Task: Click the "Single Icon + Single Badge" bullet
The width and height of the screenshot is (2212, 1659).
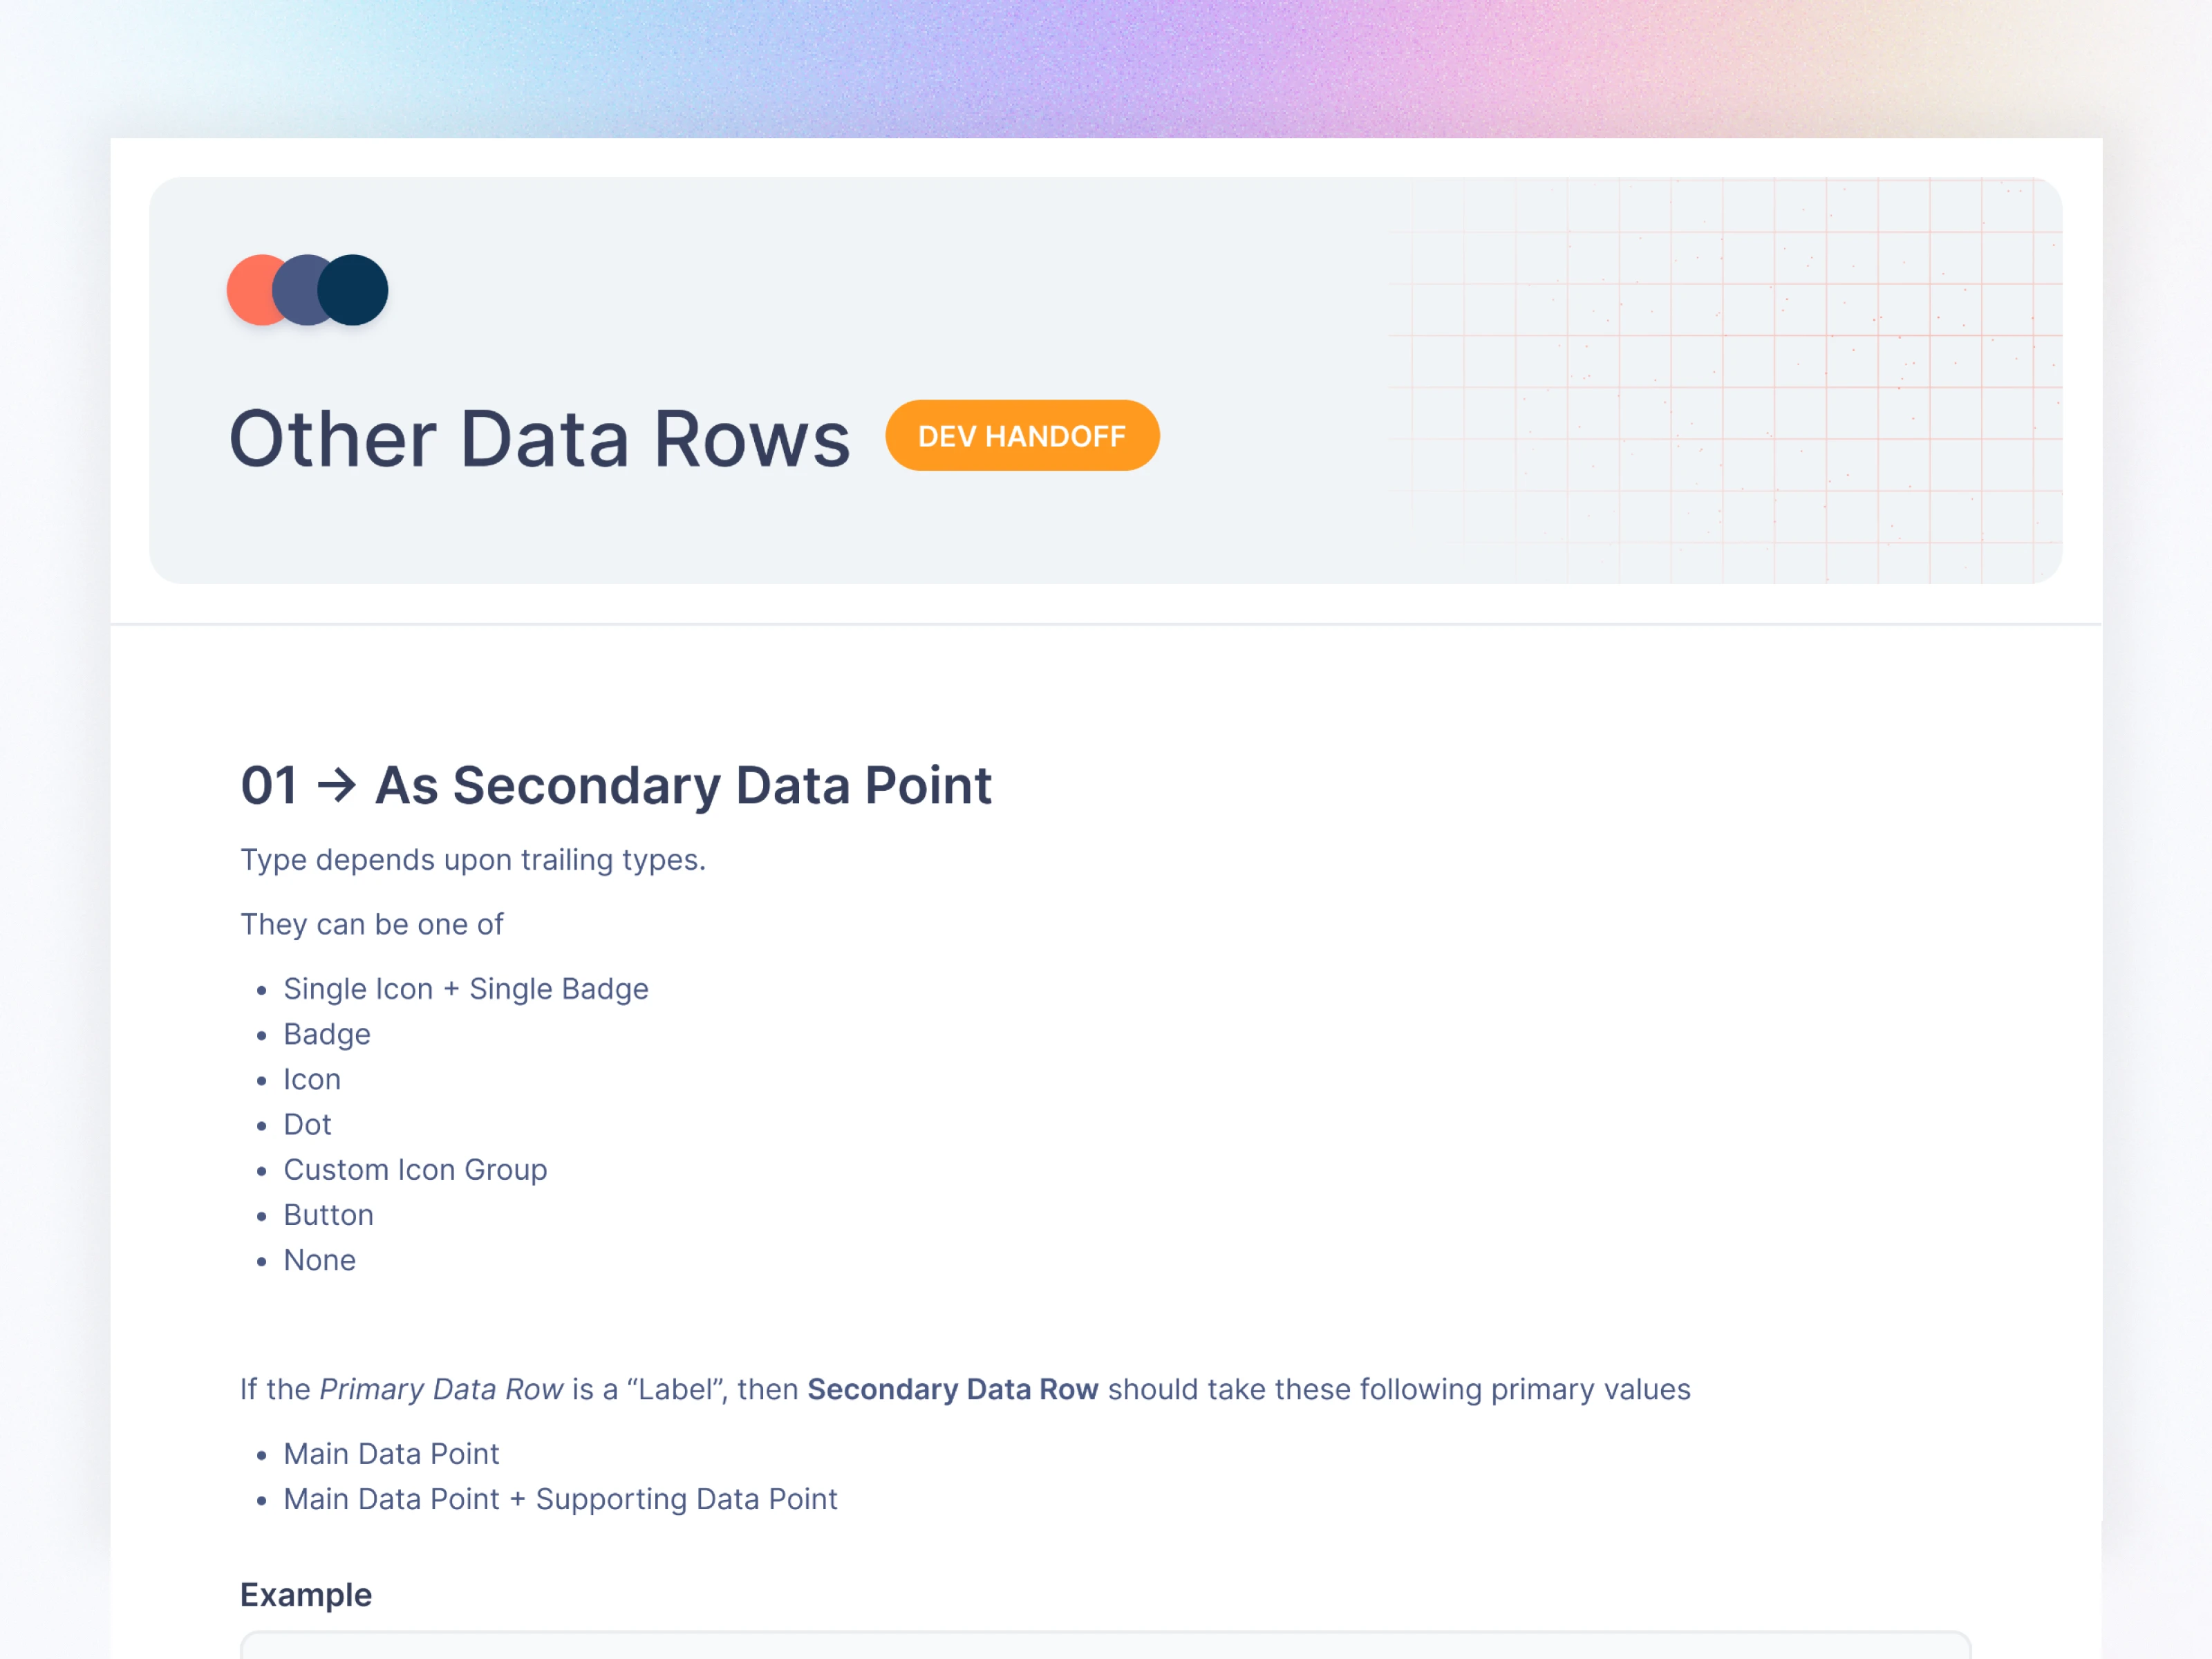Action: pos(466,989)
